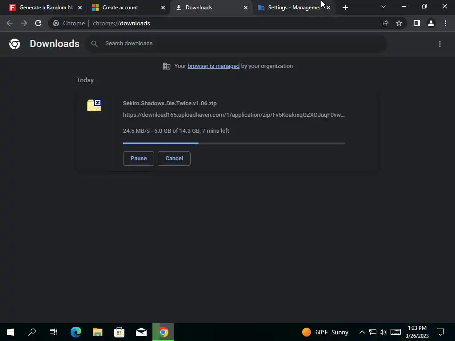Click the Today date heading
The height and width of the screenshot is (341, 455).
85,80
